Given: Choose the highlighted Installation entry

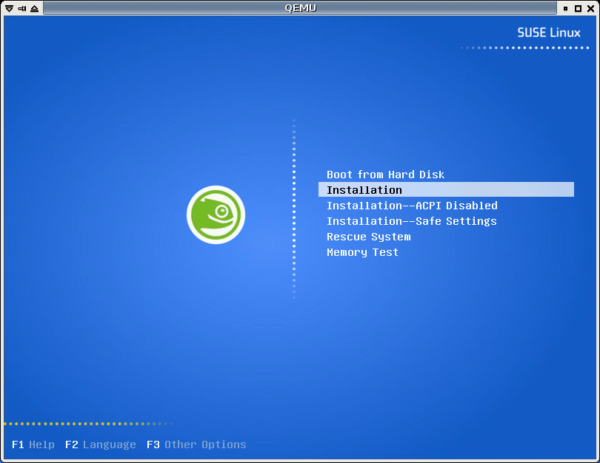Looking at the screenshot, I should coord(364,190).
